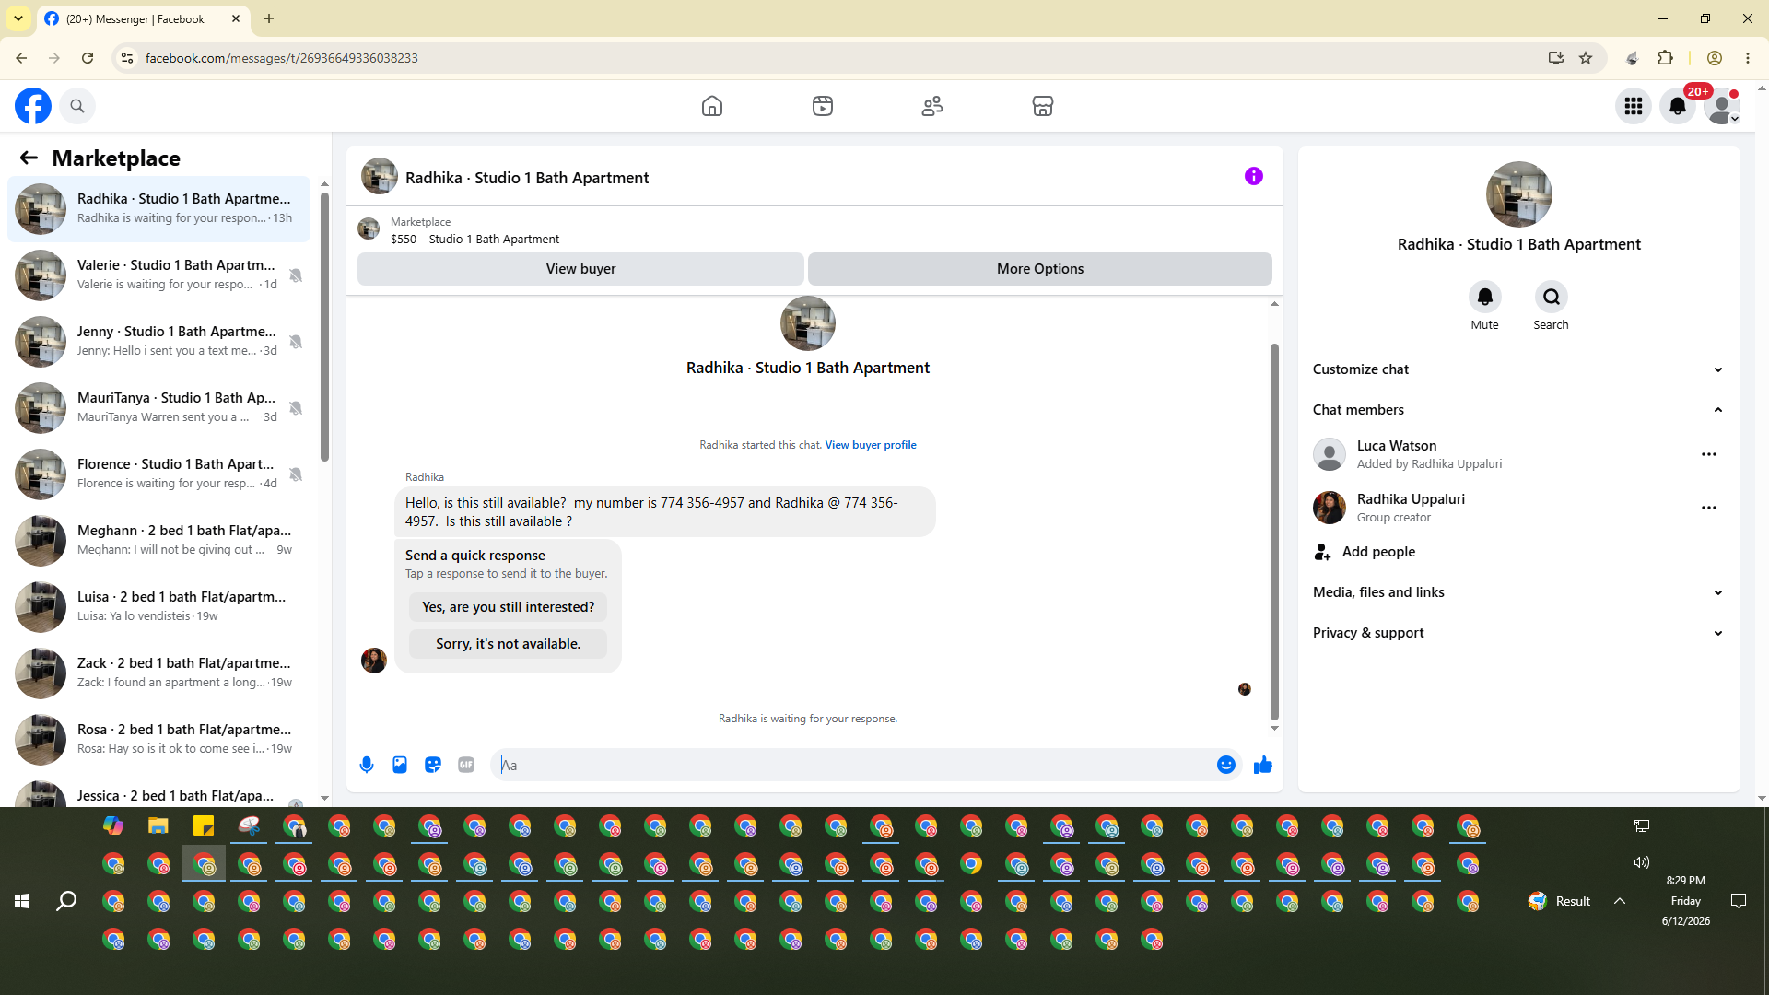This screenshot has height=995, width=1769.
Task: Collapse the Chat members section
Action: (1519, 410)
